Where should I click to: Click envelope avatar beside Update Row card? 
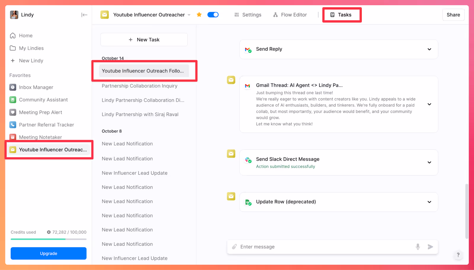pos(231,196)
